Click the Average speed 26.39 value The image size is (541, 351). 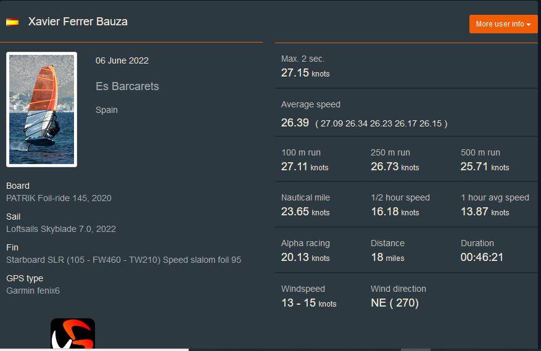point(295,123)
